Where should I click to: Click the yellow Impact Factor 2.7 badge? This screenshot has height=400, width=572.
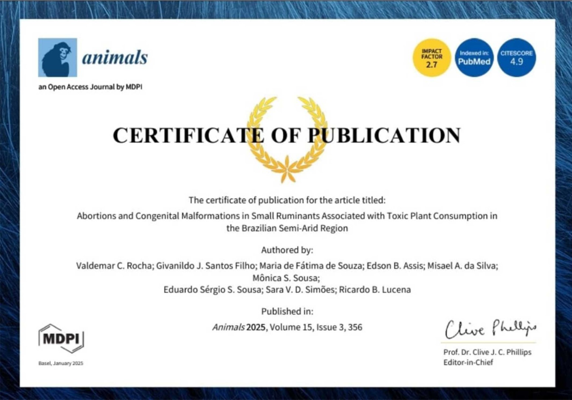point(431,58)
